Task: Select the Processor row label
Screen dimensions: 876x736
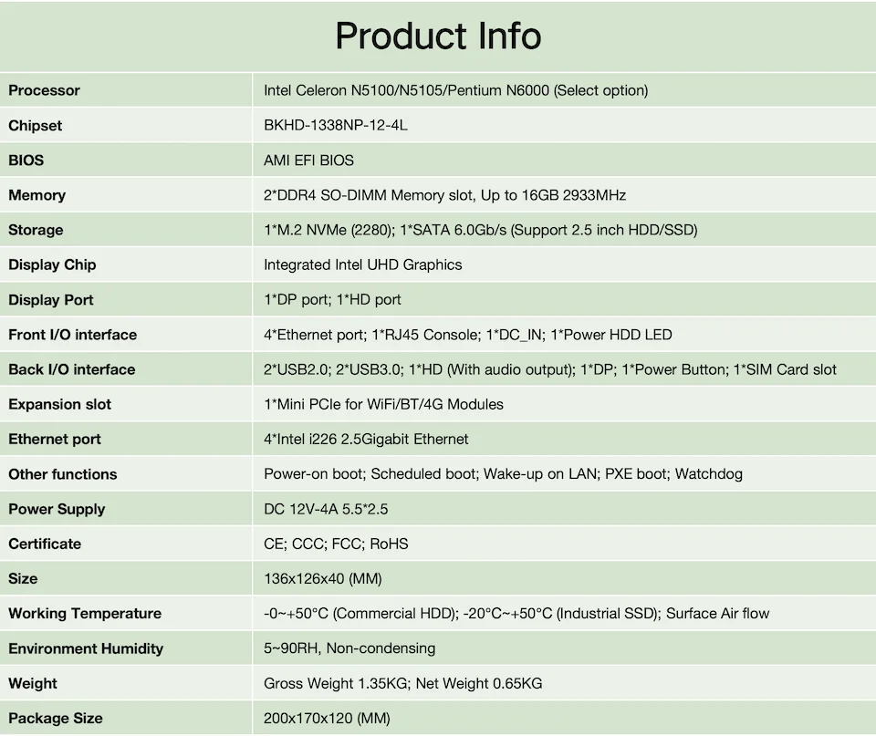Action: click(44, 90)
